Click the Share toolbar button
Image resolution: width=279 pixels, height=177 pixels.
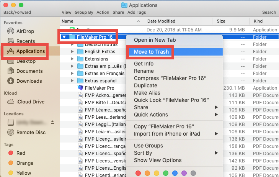pyautogui.click(x=118, y=12)
